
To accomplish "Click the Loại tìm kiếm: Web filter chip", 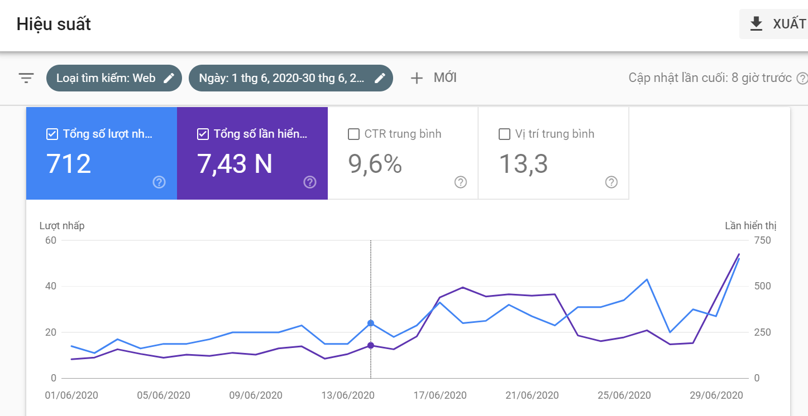I will pyautogui.click(x=114, y=78).
